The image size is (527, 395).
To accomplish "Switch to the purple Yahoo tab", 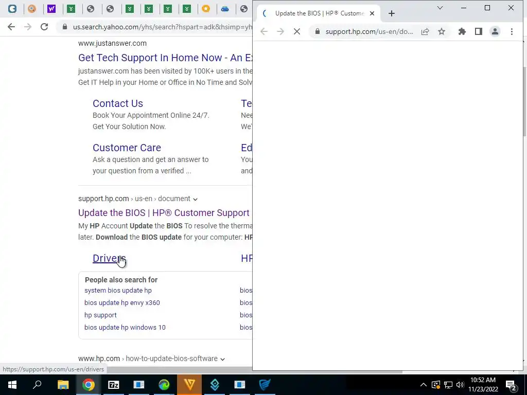I will [x=51, y=9].
